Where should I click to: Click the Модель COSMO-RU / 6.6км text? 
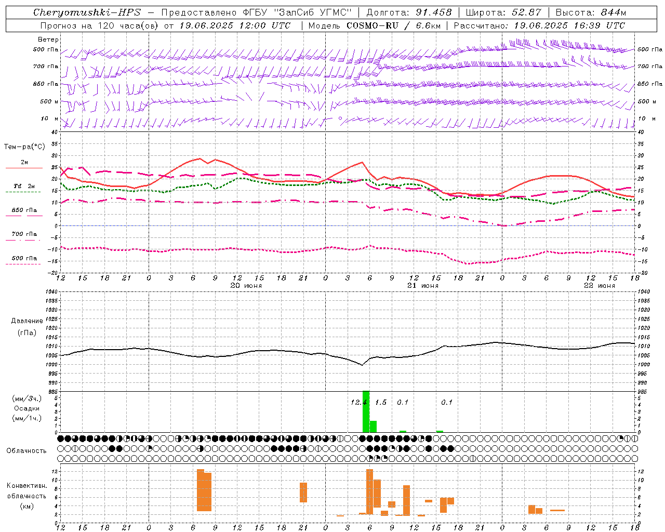click(x=374, y=25)
